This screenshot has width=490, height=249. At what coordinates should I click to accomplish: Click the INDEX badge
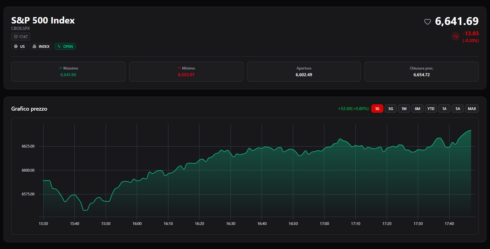(x=41, y=47)
